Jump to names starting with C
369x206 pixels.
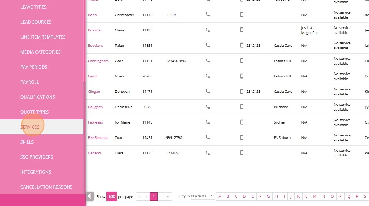click(236, 196)
